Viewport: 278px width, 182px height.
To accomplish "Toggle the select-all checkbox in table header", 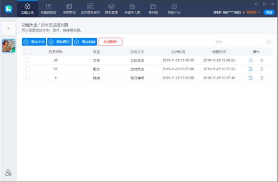I will (x=27, y=51).
